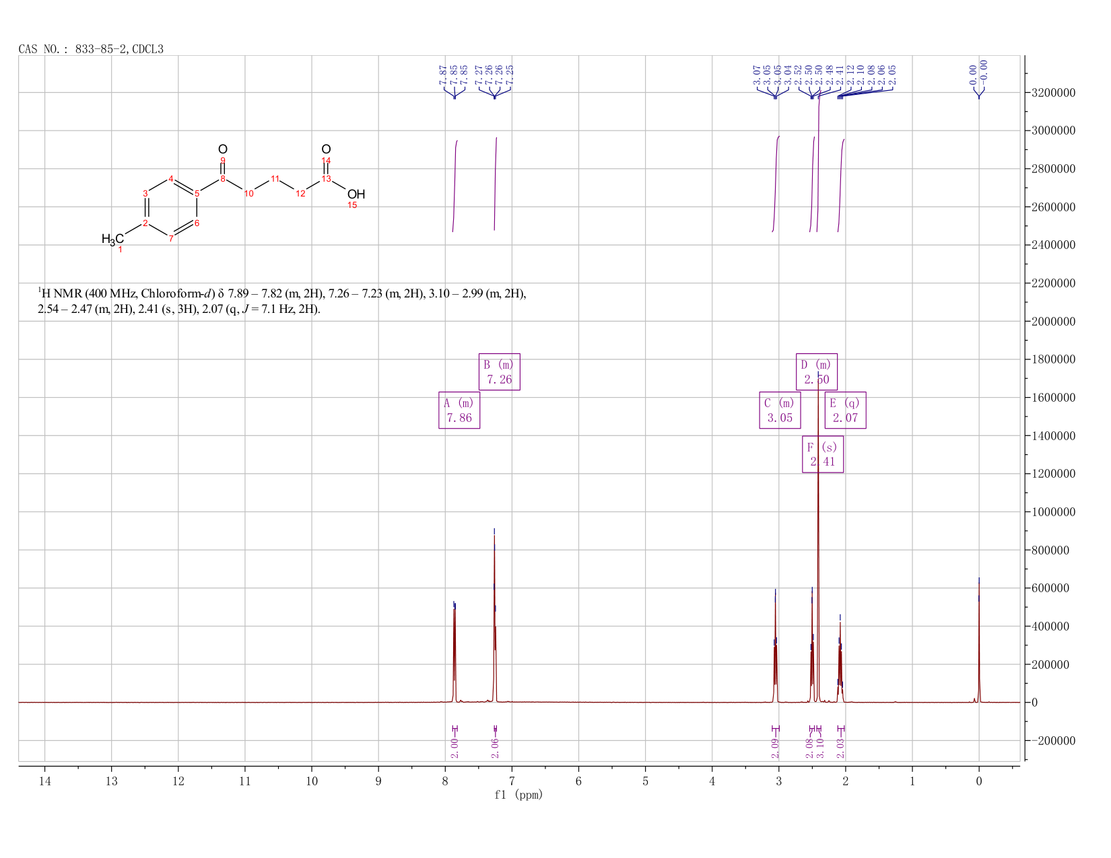
Task: Click x-axis tick label '9'
Action: (378, 781)
